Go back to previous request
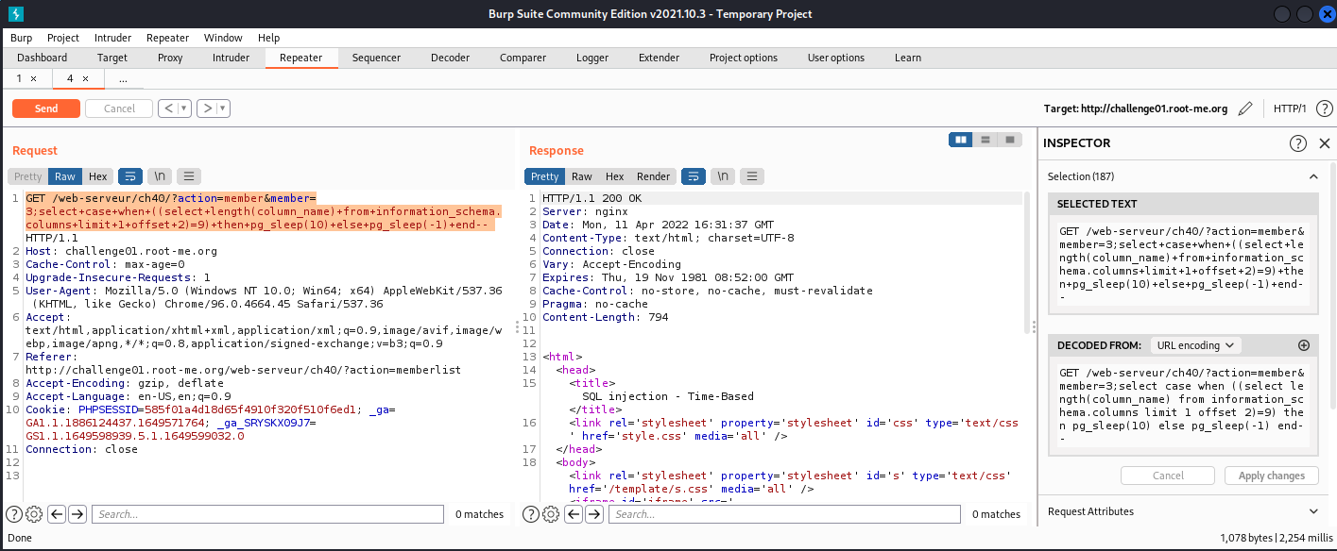 tap(168, 109)
